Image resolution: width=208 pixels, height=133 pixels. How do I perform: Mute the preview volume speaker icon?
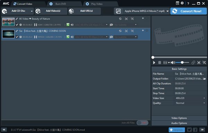point(173,63)
